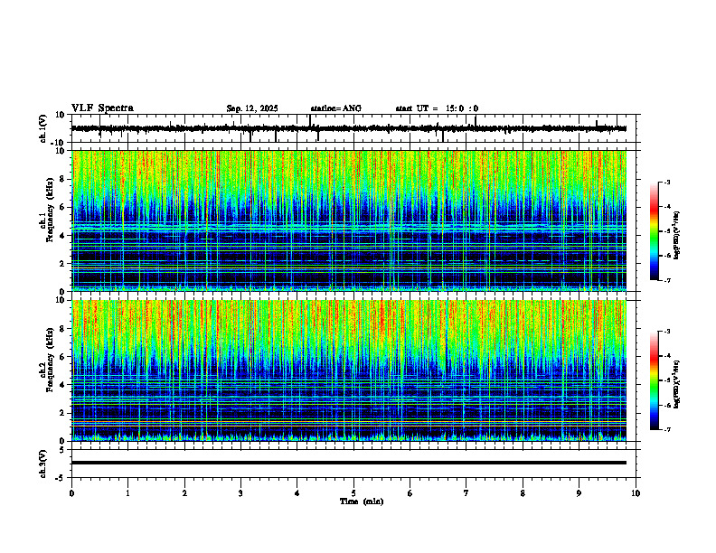
Task: Click the 'station=ANG' header label
Action: 336,108
